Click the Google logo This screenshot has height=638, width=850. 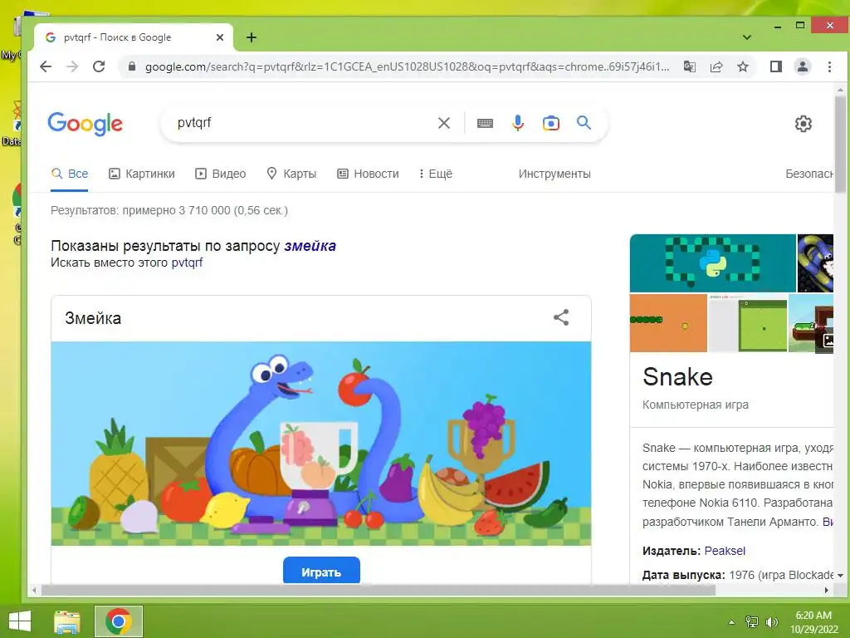(x=85, y=124)
